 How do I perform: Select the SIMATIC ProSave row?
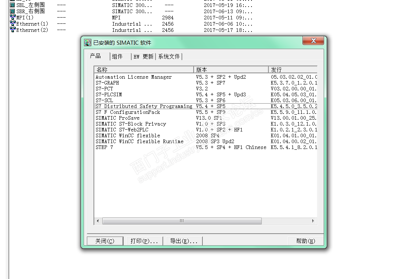pyautogui.click(x=206, y=118)
